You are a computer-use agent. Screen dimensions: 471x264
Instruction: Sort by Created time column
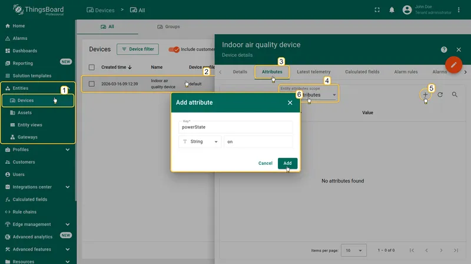(116, 67)
